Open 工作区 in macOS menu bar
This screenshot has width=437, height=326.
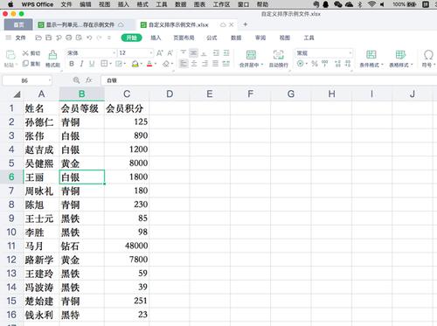click(x=221, y=4)
